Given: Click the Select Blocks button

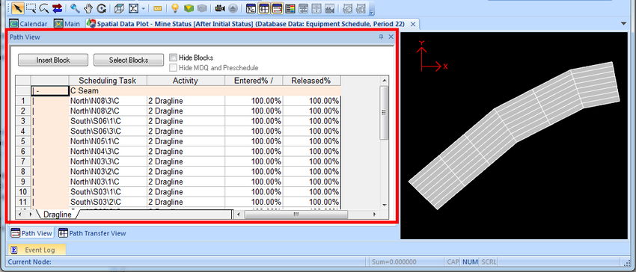Looking at the screenshot, I should click(129, 60).
